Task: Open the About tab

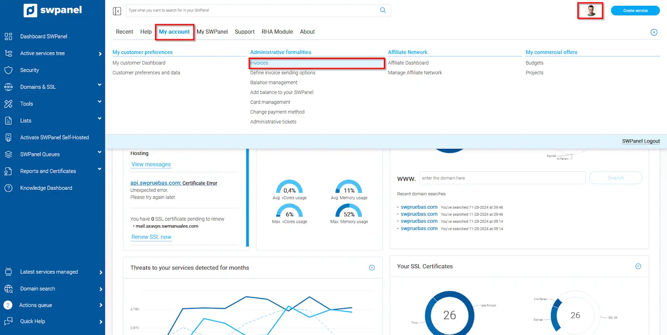Action: [x=307, y=32]
